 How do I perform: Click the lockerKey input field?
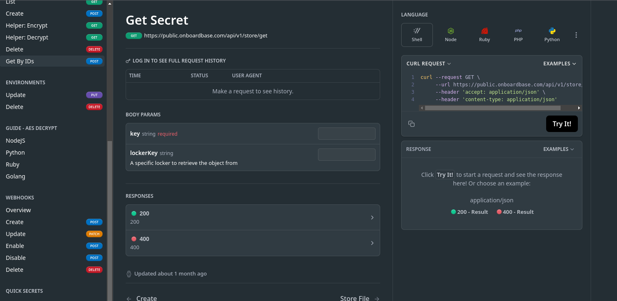point(347,155)
